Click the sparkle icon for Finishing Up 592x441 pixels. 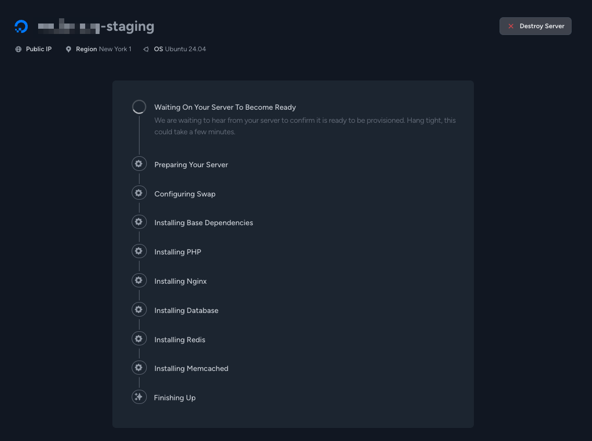click(x=139, y=397)
